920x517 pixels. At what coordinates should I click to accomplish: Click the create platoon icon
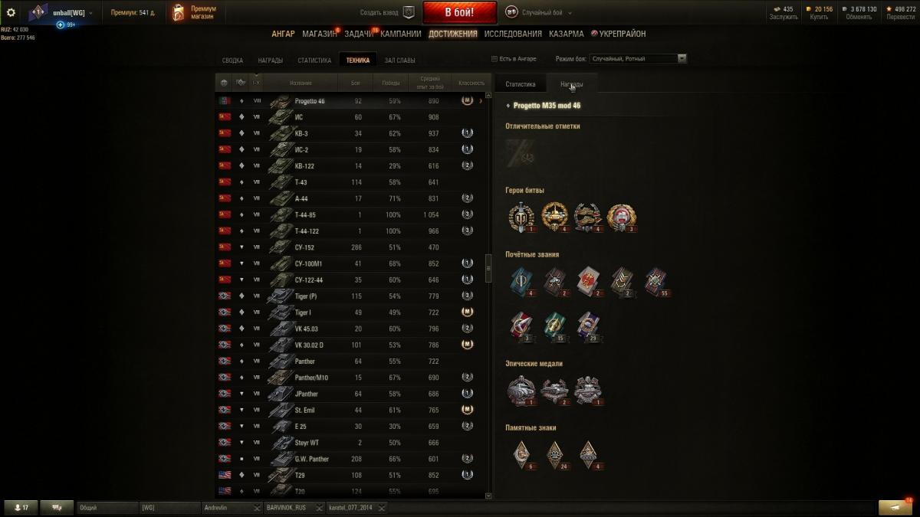[409, 12]
